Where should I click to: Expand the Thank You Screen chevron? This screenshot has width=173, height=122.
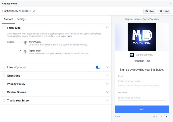click(x=107, y=100)
